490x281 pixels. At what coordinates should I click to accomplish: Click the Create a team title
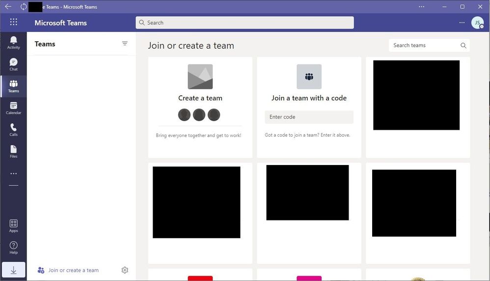[200, 98]
